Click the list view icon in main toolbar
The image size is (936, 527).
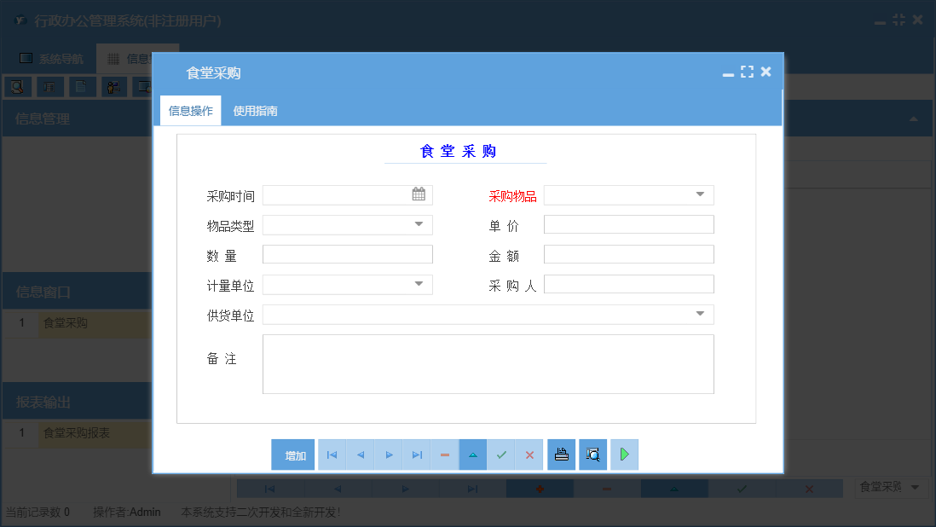tap(49, 87)
